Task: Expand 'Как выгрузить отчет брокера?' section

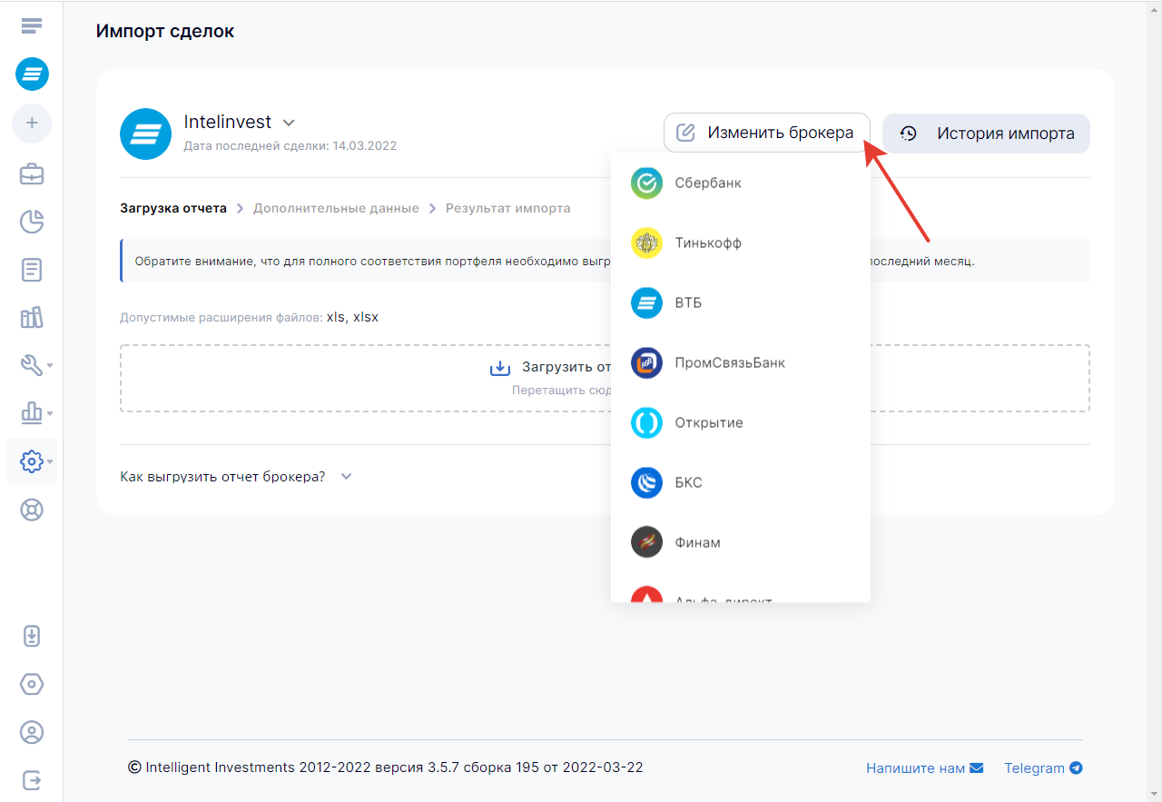Action: (236, 477)
